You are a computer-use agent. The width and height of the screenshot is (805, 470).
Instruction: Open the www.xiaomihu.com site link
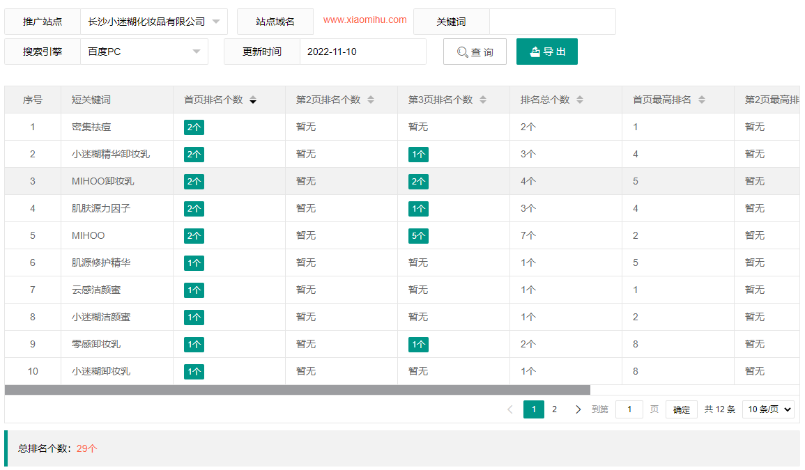(x=364, y=20)
